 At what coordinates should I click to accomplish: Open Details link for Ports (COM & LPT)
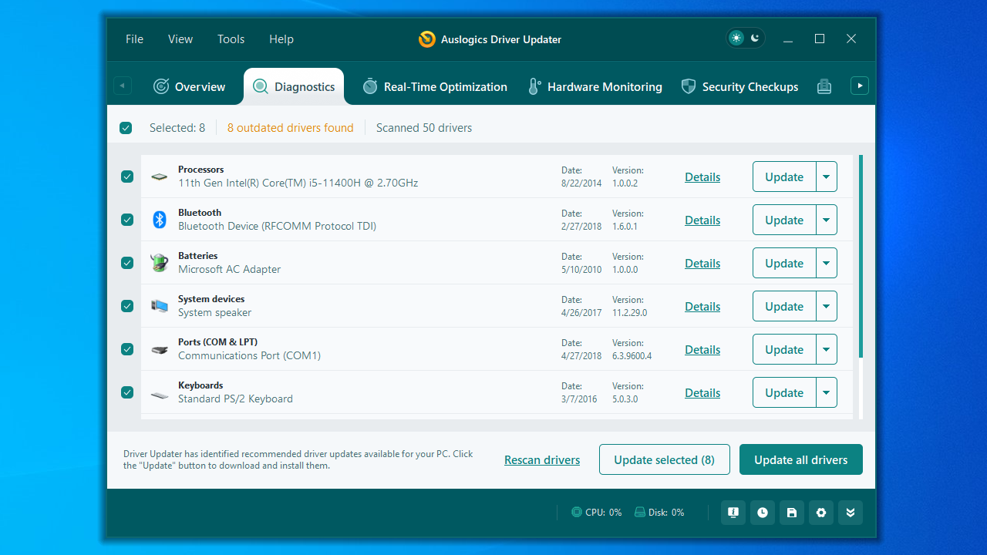[702, 350]
